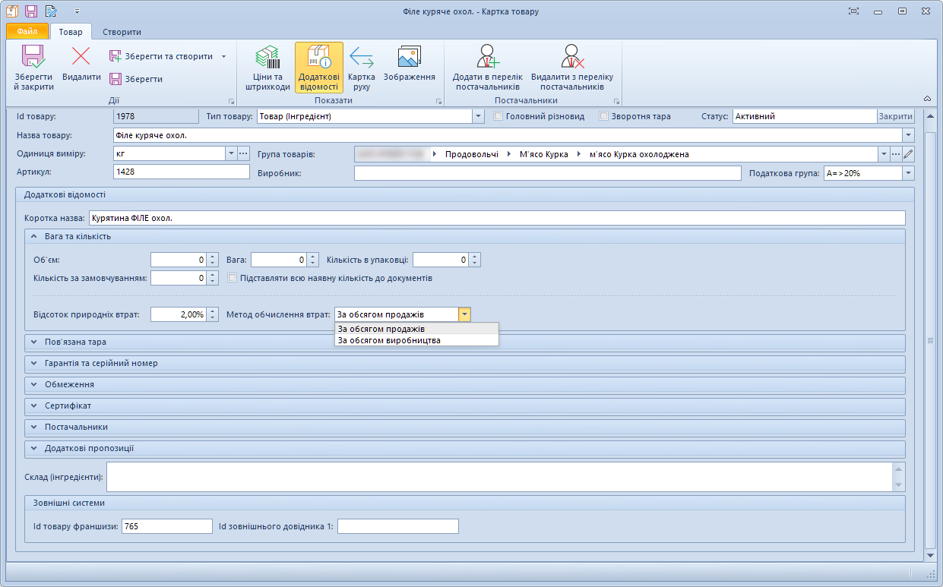Screen dimensions: 943x587
Task: Click the Коротка назва input field
Action: tap(497, 218)
